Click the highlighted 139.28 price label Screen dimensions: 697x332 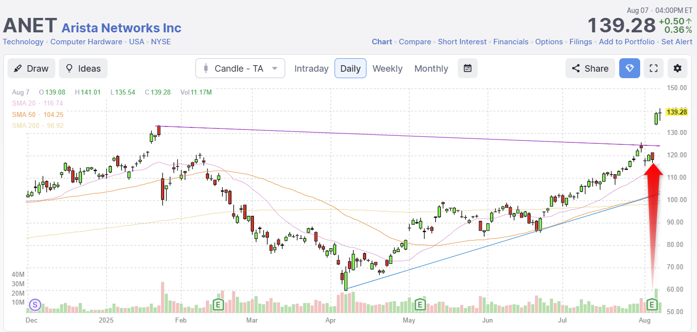point(677,112)
